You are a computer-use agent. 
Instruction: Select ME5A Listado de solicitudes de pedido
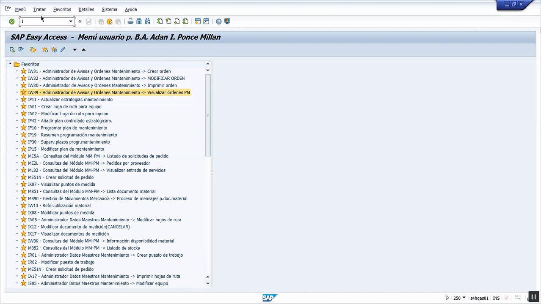[98, 156]
